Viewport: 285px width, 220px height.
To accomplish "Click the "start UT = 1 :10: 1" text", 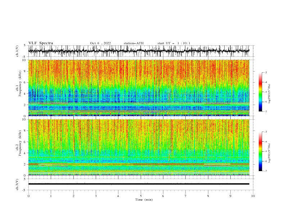I will coord(174,43).
